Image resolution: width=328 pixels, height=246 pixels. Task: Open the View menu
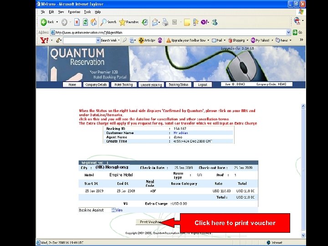pos(61,12)
